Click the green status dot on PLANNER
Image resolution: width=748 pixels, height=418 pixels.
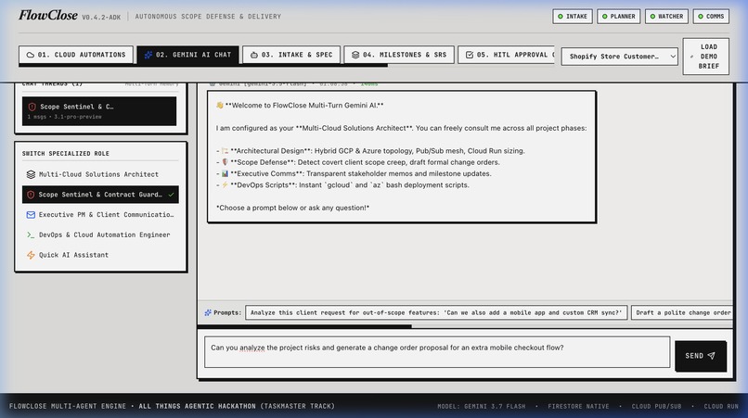[x=605, y=16]
